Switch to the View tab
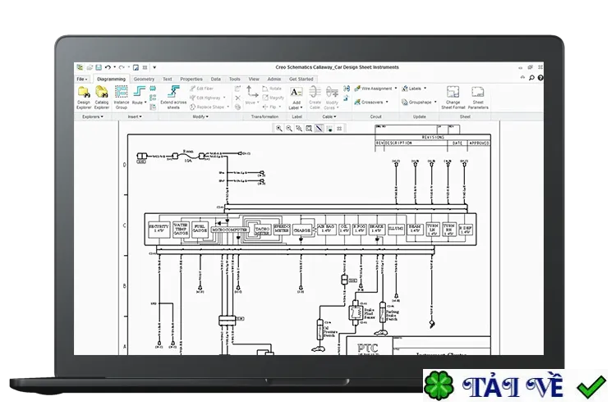616x410 pixels. (x=254, y=79)
